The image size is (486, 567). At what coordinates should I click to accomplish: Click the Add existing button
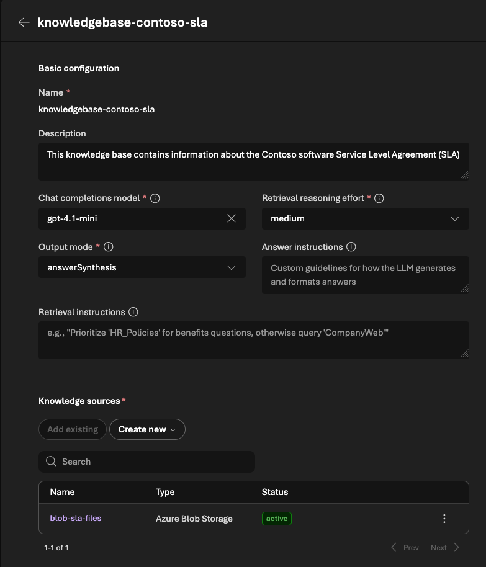[x=73, y=429]
